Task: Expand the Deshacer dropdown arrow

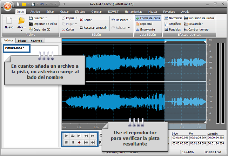Action: click(130, 20)
